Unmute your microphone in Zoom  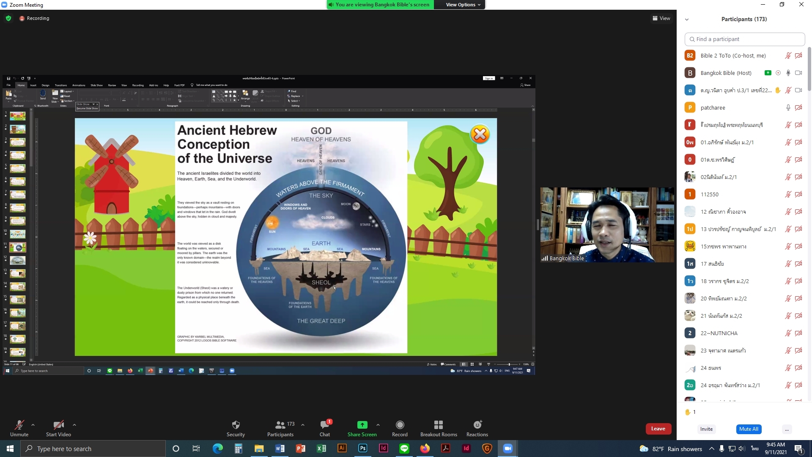(19, 428)
